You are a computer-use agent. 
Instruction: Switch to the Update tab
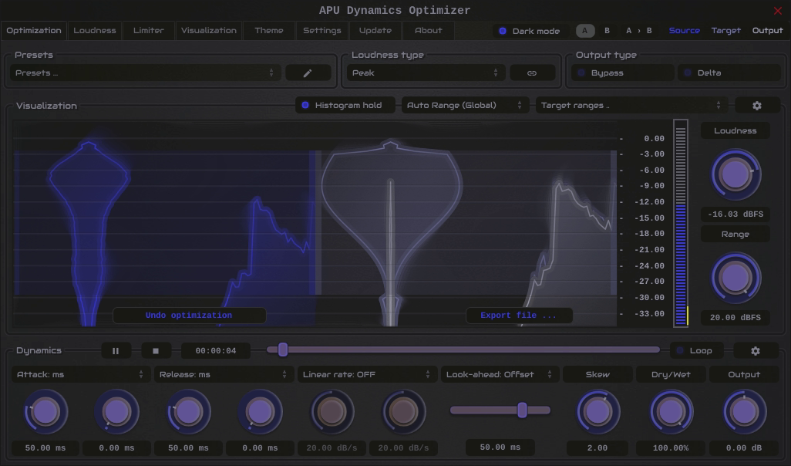(x=375, y=31)
